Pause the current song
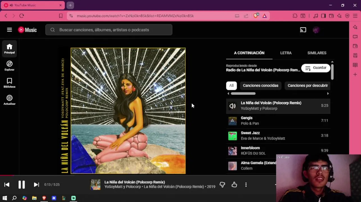Screen dimensions: 361x202 pyautogui.click(x=22, y=185)
